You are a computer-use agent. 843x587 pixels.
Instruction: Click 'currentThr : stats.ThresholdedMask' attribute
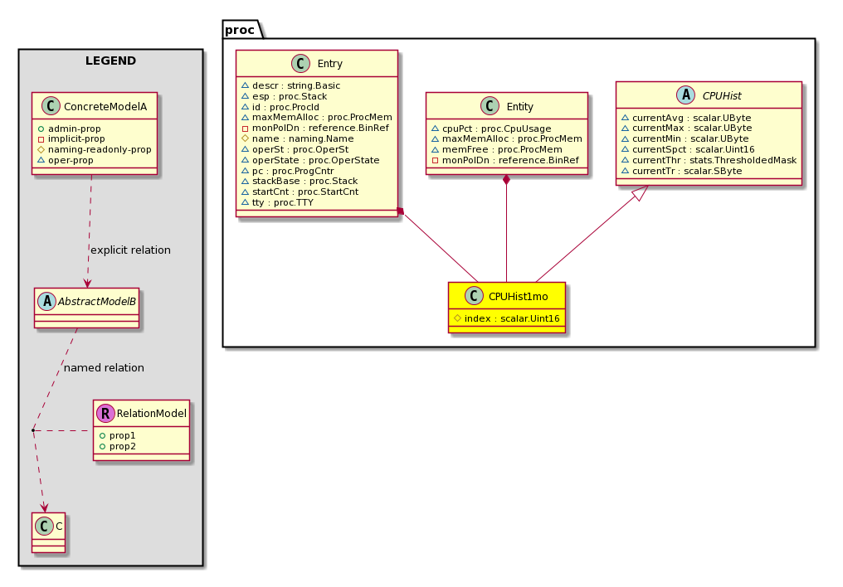tap(714, 160)
